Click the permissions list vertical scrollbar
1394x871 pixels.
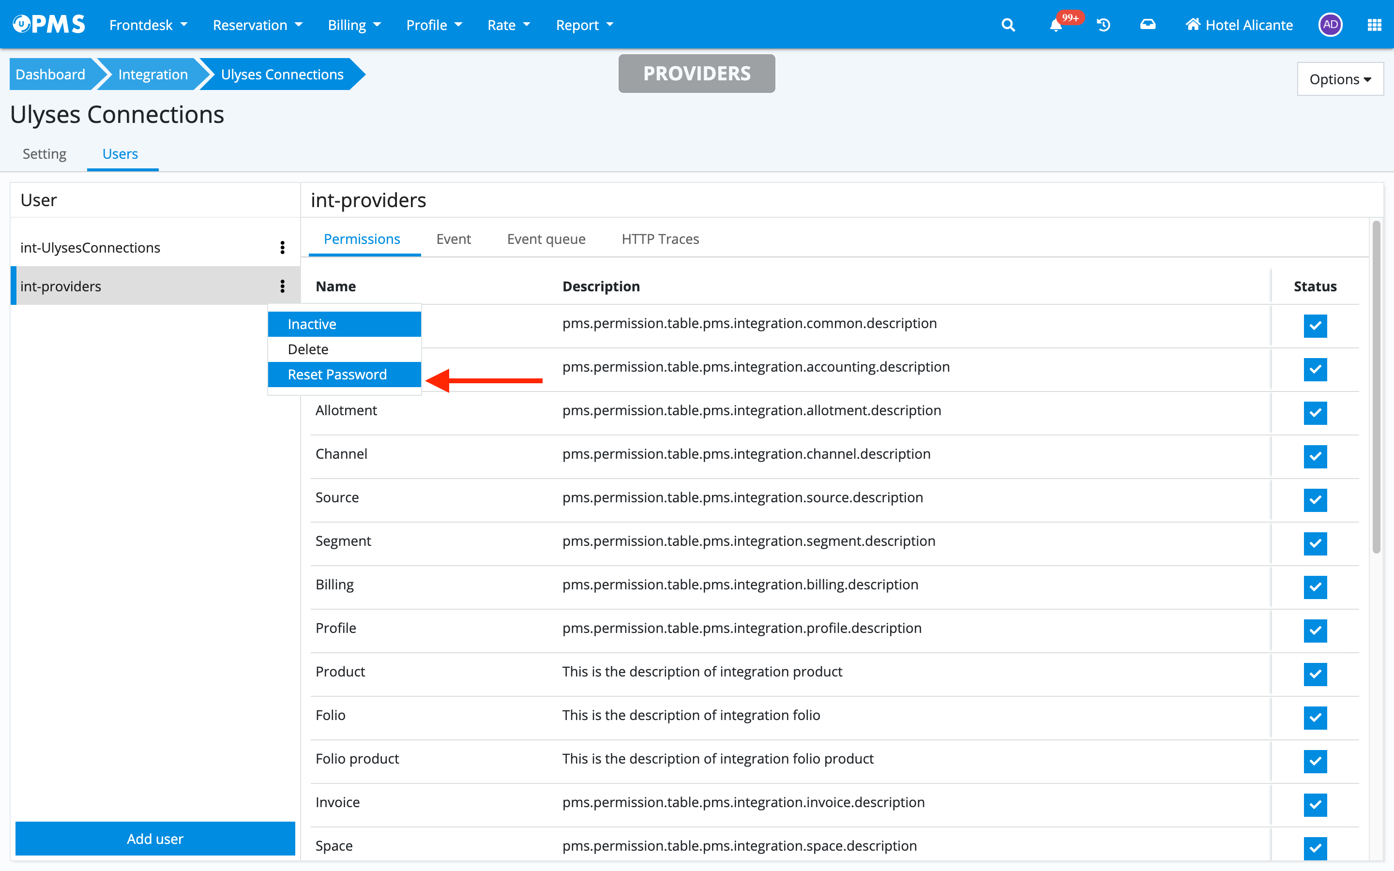click(x=1376, y=386)
